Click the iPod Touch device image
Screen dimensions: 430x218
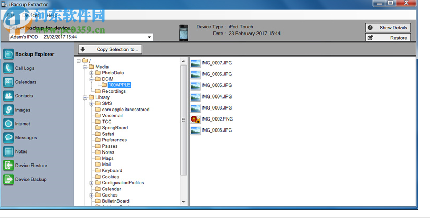pos(184,32)
